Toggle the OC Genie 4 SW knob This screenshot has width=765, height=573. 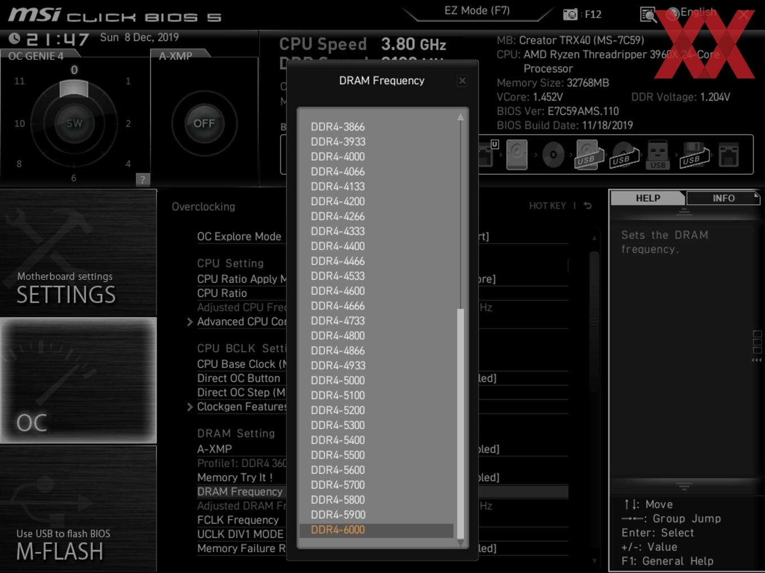point(74,123)
